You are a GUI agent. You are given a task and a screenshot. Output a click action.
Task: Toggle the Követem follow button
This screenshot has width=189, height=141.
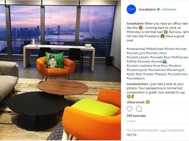[x=169, y=9]
